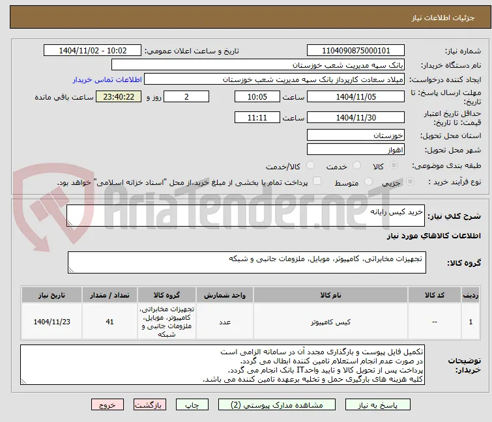The height and width of the screenshot is (422, 492).
Task: Click the remaining time counter 23:40:22
Action: 119,96
